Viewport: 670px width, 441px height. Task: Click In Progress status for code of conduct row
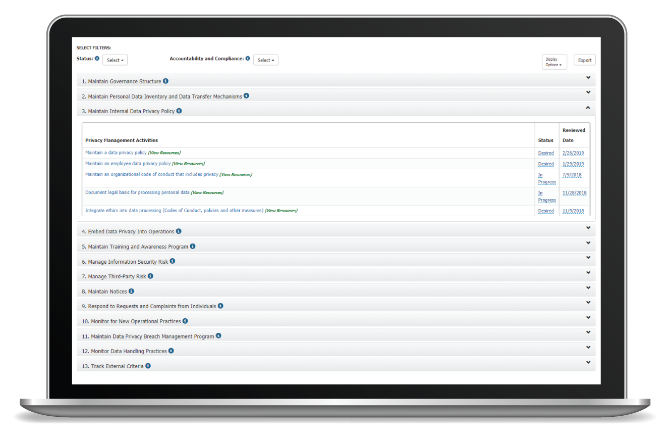547,178
